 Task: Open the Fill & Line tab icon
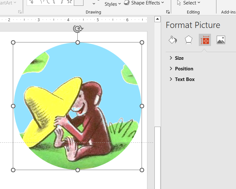tap(173, 40)
